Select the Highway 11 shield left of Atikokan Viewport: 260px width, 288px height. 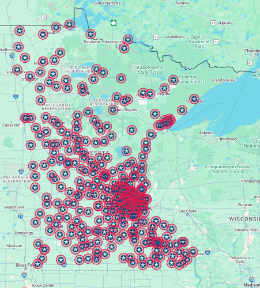(156, 37)
